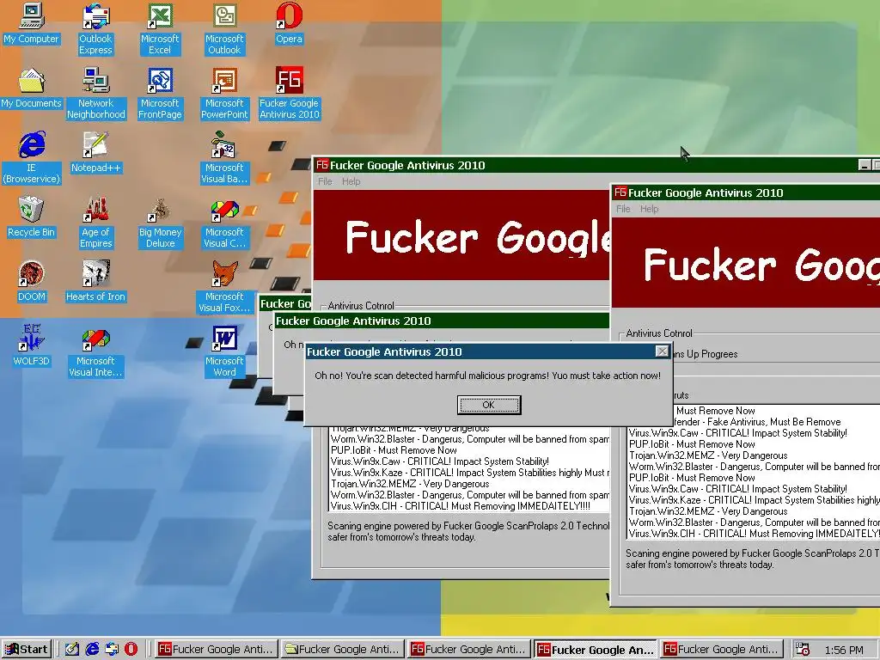The width and height of the screenshot is (880, 660).
Task: Open Help menu in the left antivirus window
Action: coord(351,181)
